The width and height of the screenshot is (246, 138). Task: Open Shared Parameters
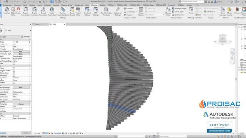point(43,11)
